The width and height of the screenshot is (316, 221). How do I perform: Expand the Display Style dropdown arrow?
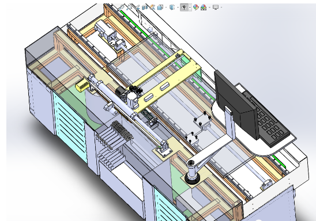coord(178,7)
